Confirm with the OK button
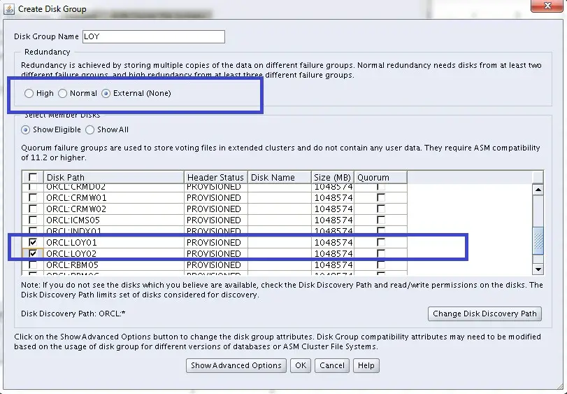The width and height of the screenshot is (567, 394). click(301, 365)
